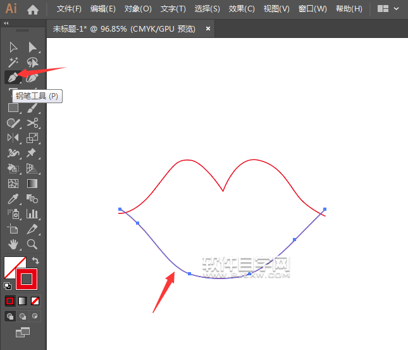408x350 pixels.
Task: Open the 文件(F) menu
Action: [x=69, y=9]
